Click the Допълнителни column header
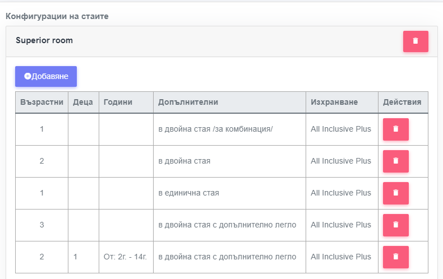The image size is (443, 279). 188,103
